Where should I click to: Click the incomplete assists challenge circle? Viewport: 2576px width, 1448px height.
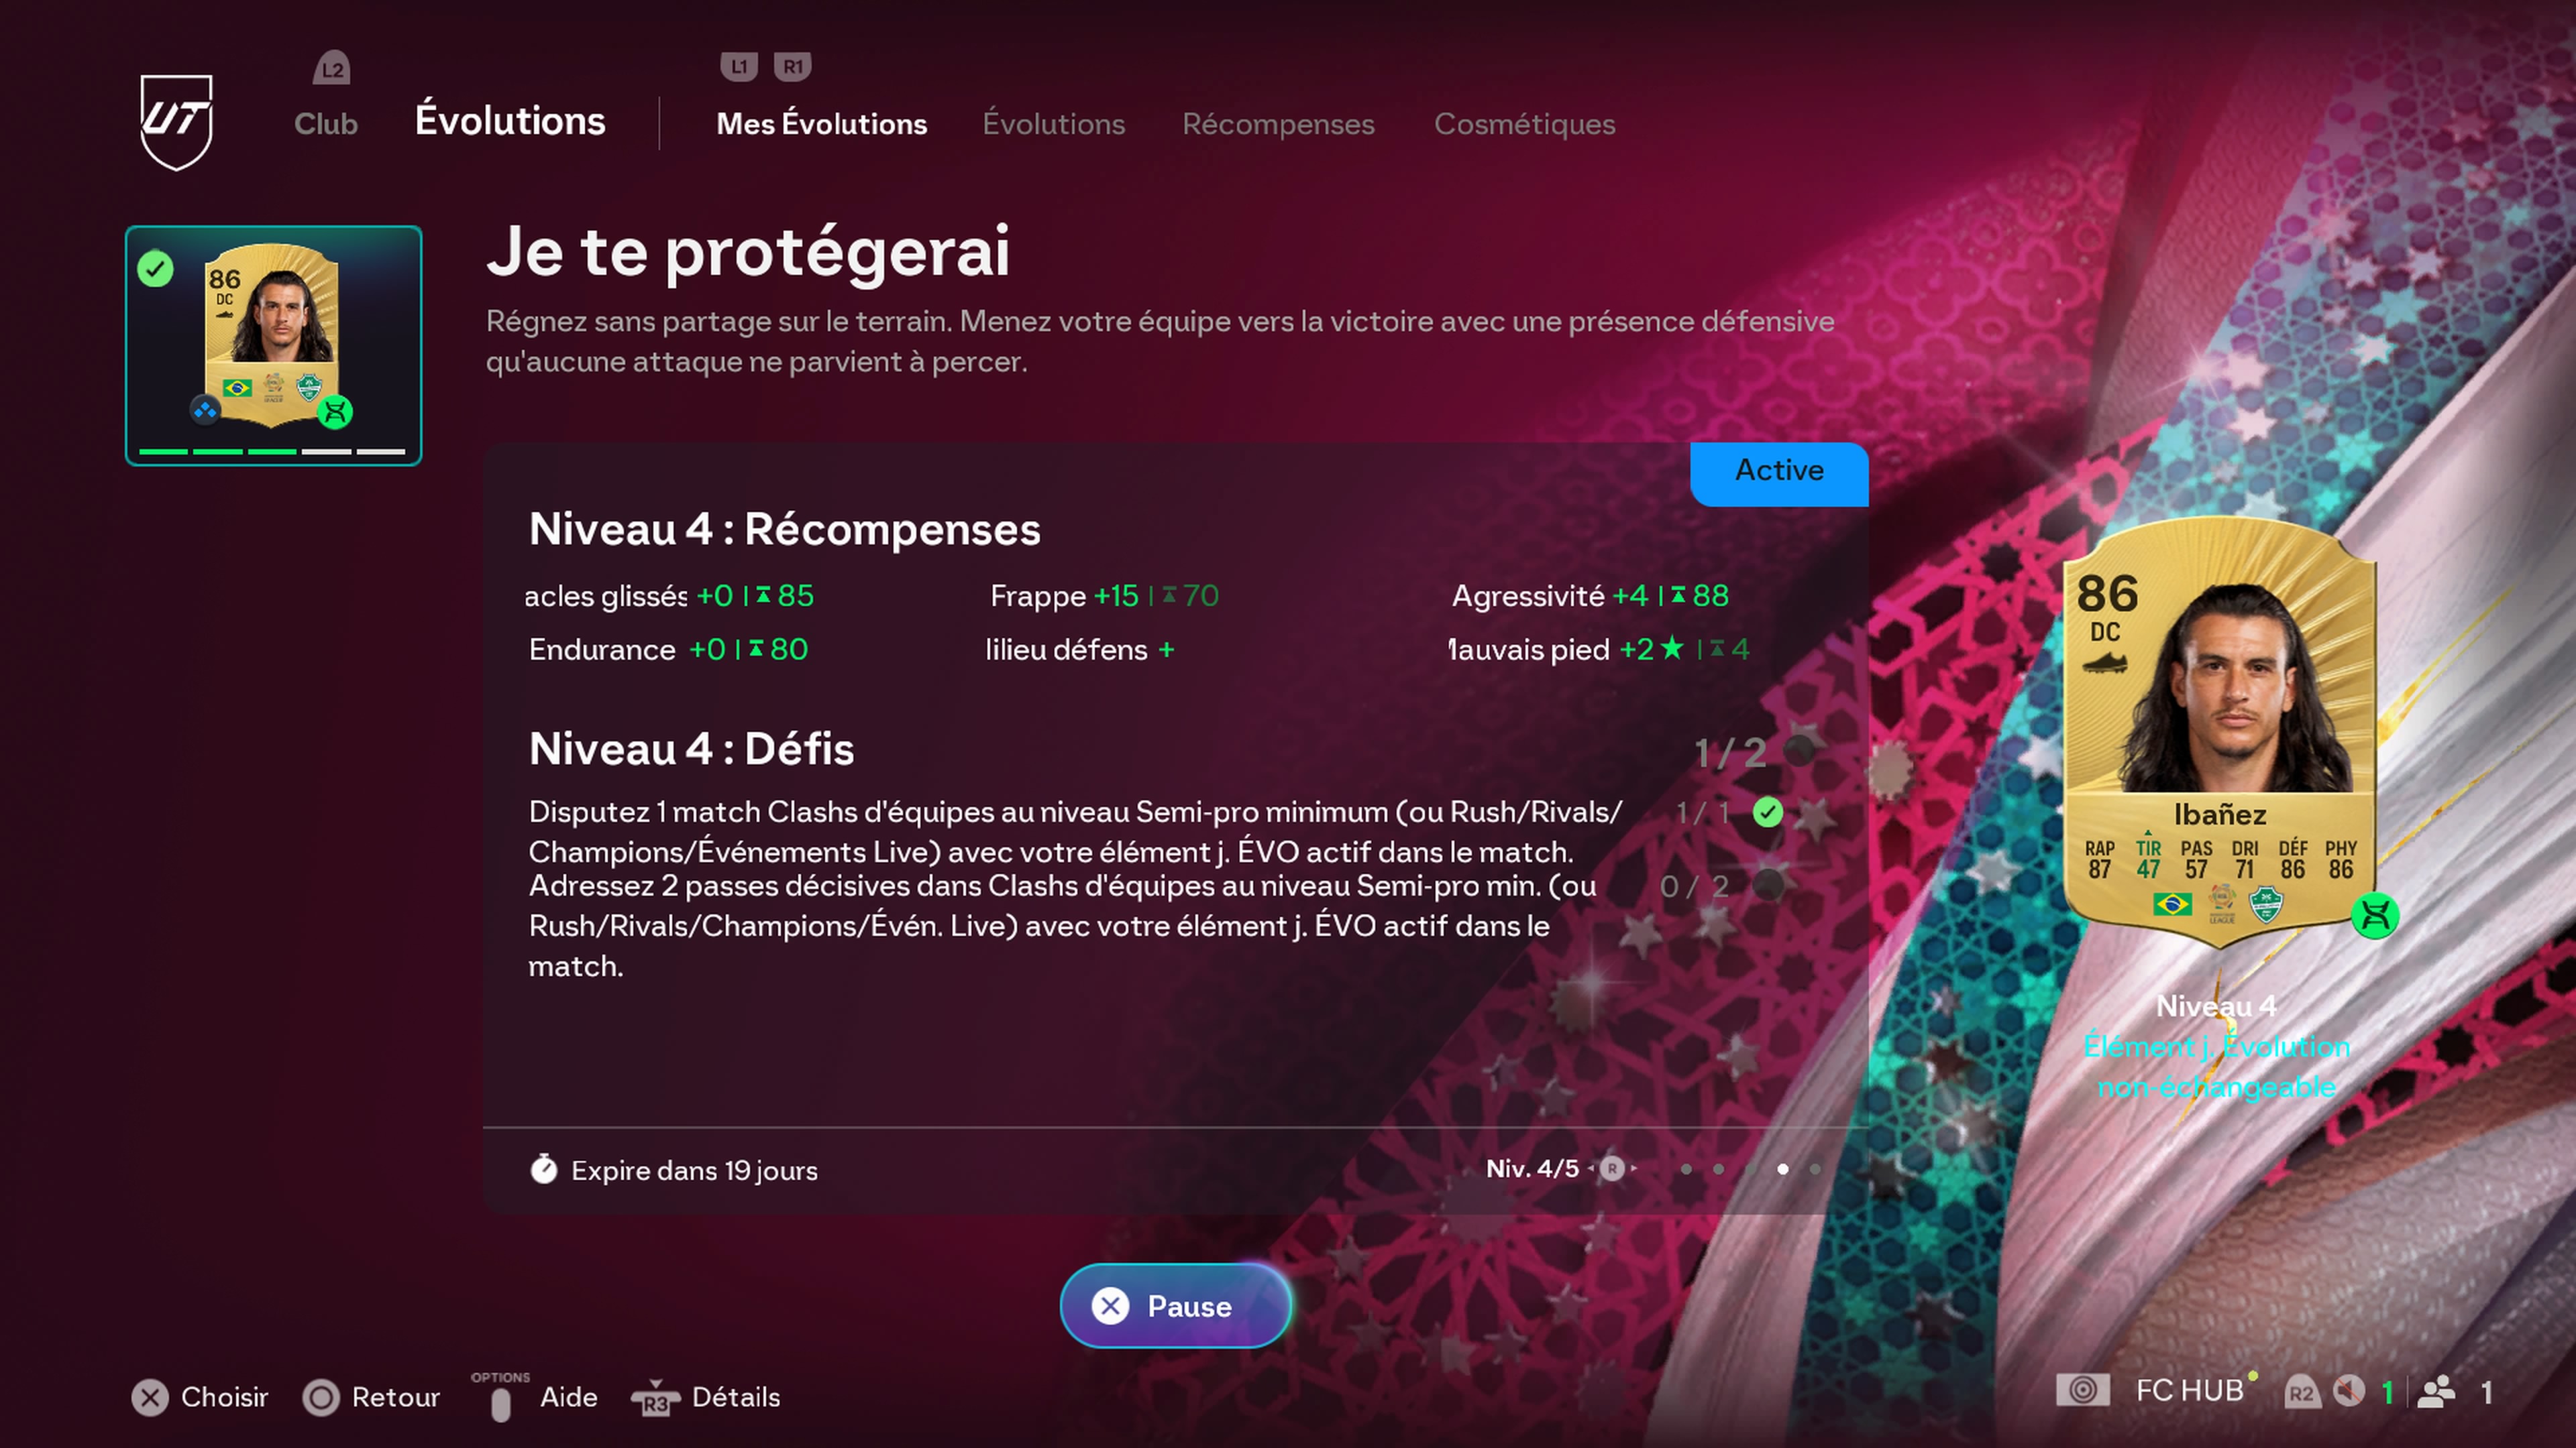[x=1768, y=884]
